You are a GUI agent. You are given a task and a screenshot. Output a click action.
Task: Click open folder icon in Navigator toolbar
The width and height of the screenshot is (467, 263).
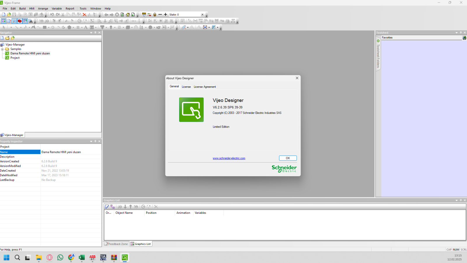click(x=13, y=38)
